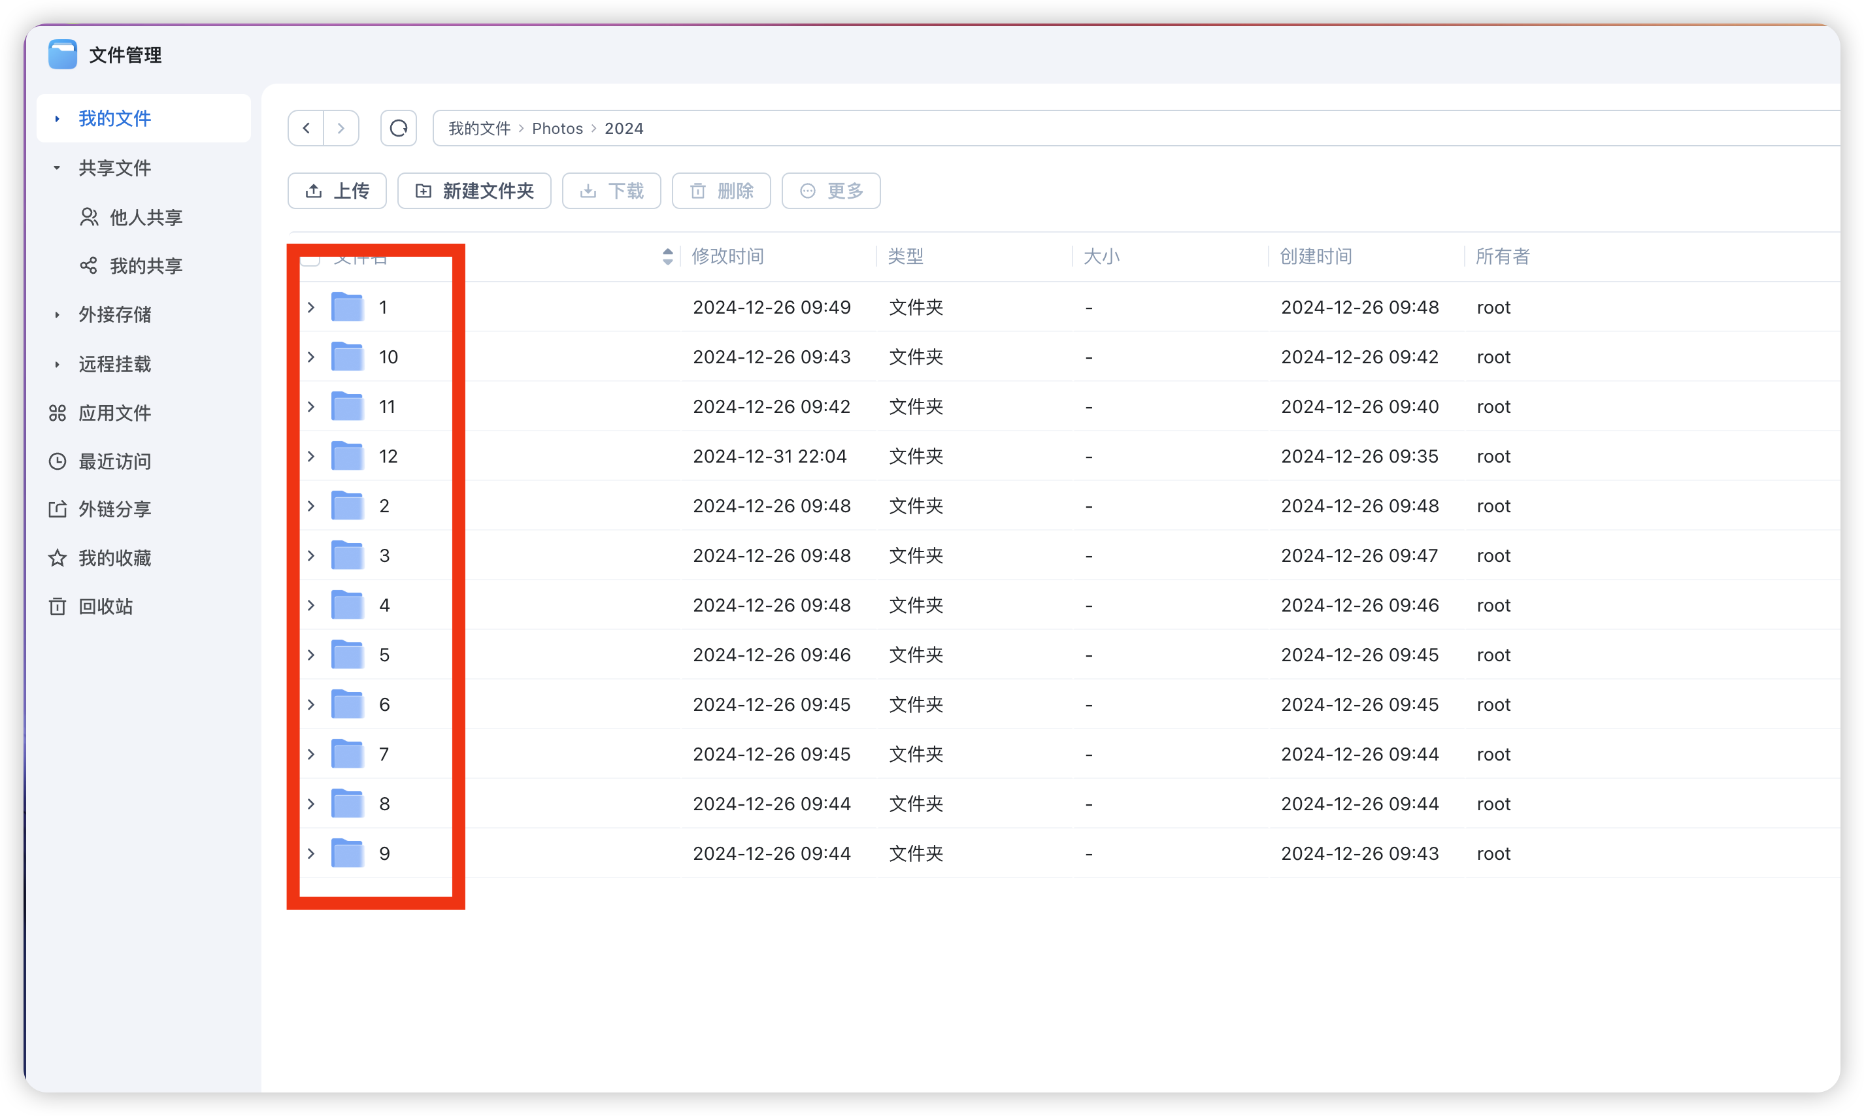Expand folder 1 with its chevron

point(310,308)
